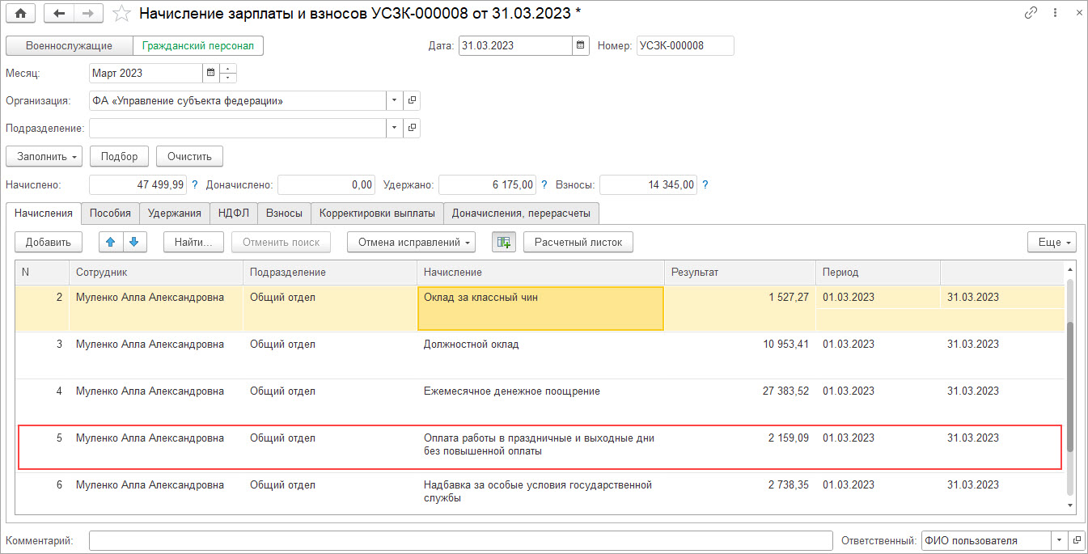
Task: Open the Корректировки выплаты tab
Action: [x=377, y=214]
